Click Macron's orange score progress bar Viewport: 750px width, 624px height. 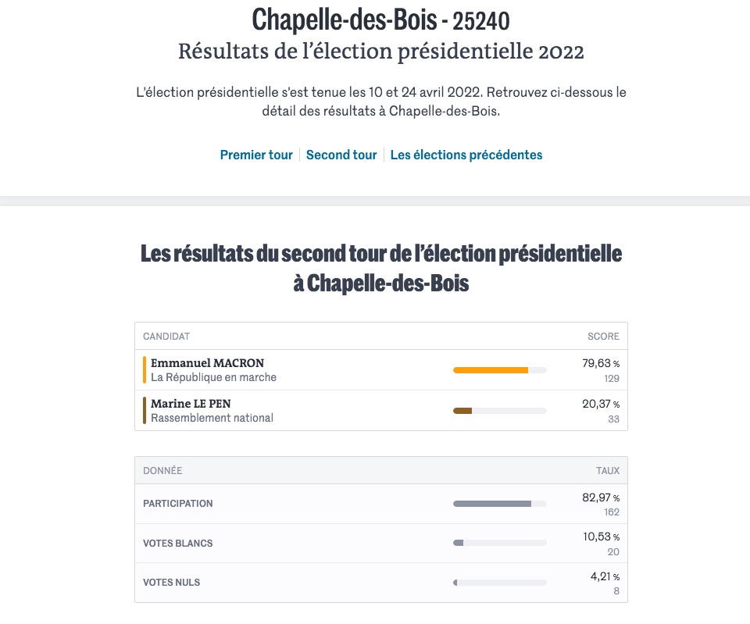(499, 370)
